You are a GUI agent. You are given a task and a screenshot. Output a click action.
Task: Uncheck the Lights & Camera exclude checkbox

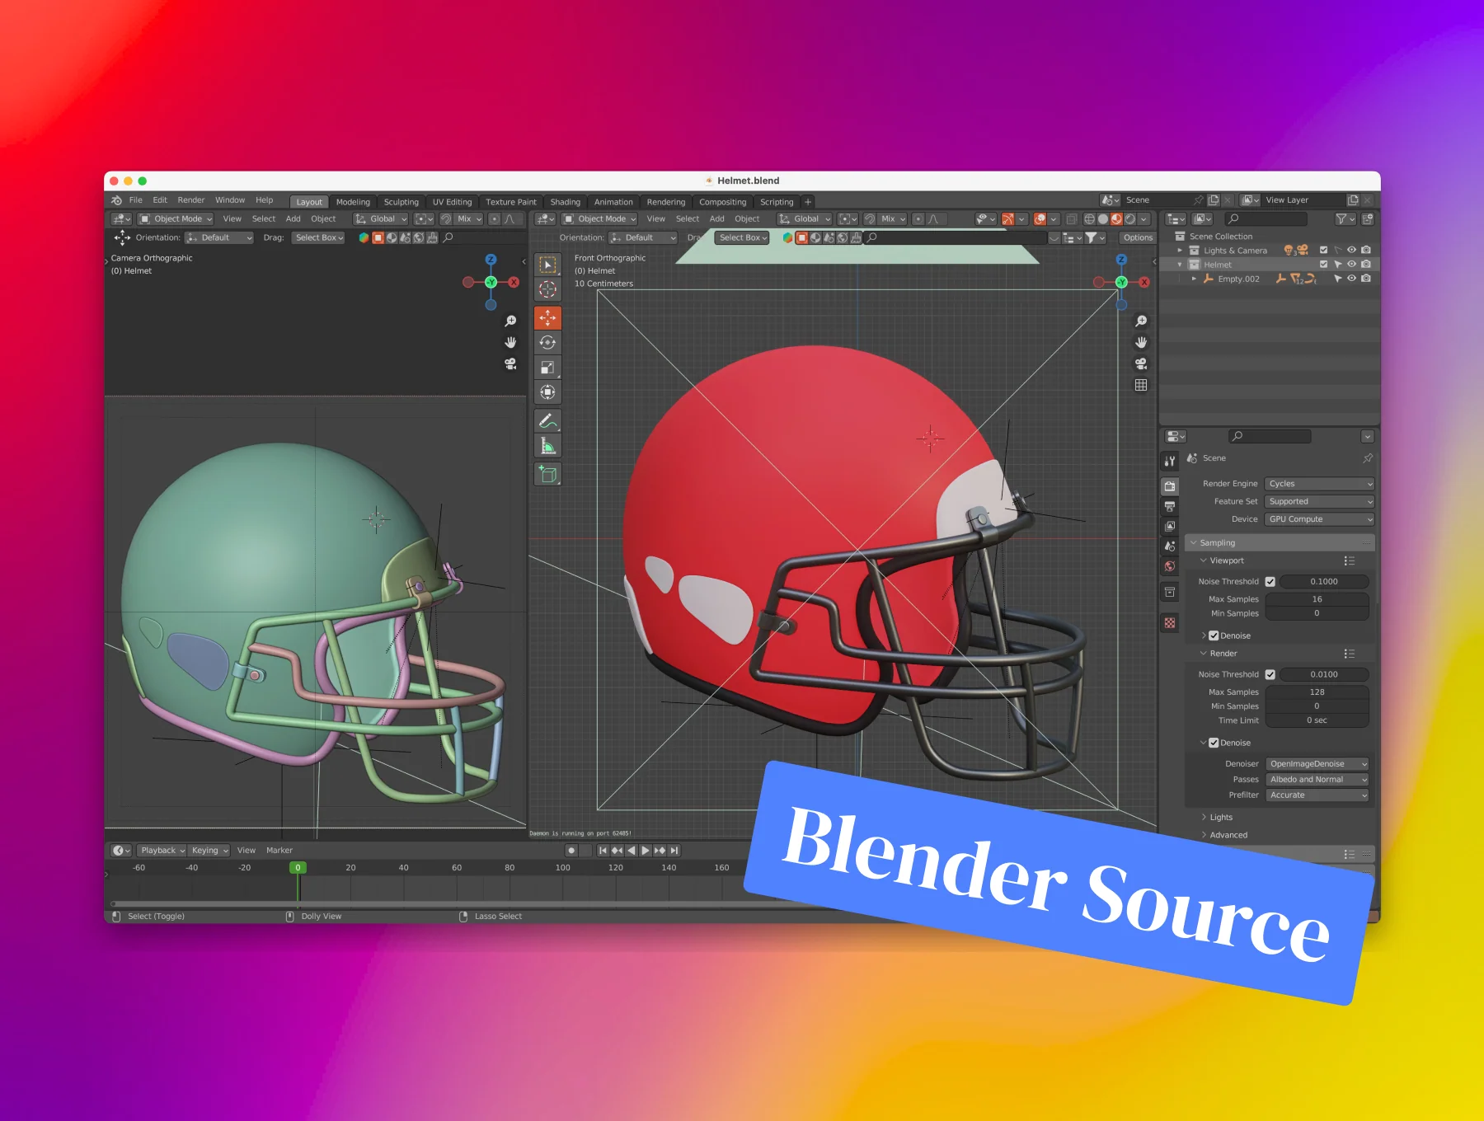[x=1323, y=250]
